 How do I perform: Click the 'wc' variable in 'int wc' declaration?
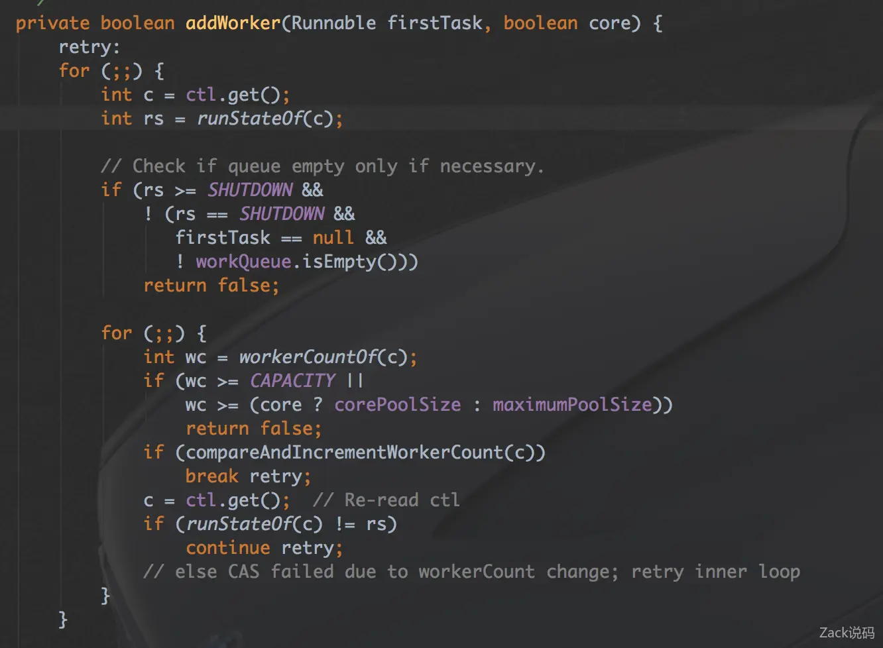196,358
